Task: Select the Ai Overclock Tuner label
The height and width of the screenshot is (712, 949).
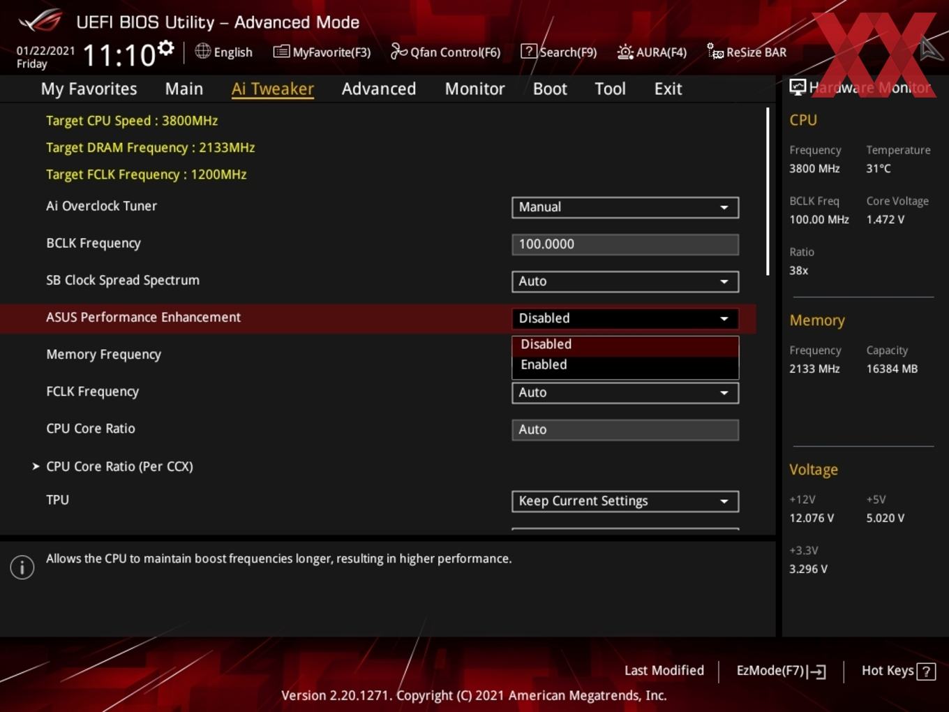Action: 101,206
